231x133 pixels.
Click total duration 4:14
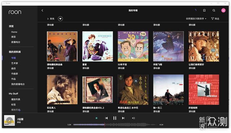pos(161,125)
